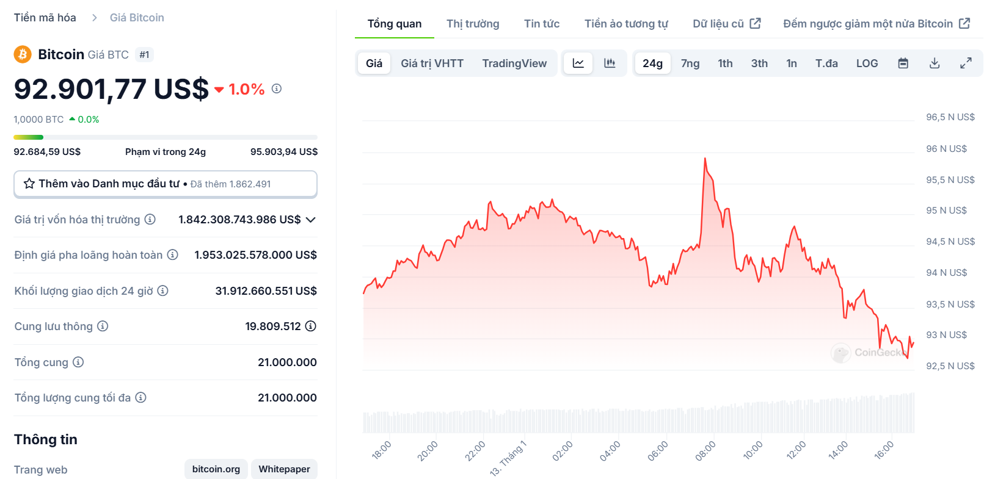Open info icon beside price change percentage
Screen dimensions: 984x479
point(277,89)
